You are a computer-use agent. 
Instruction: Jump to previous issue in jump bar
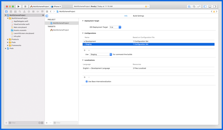[212, 11]
